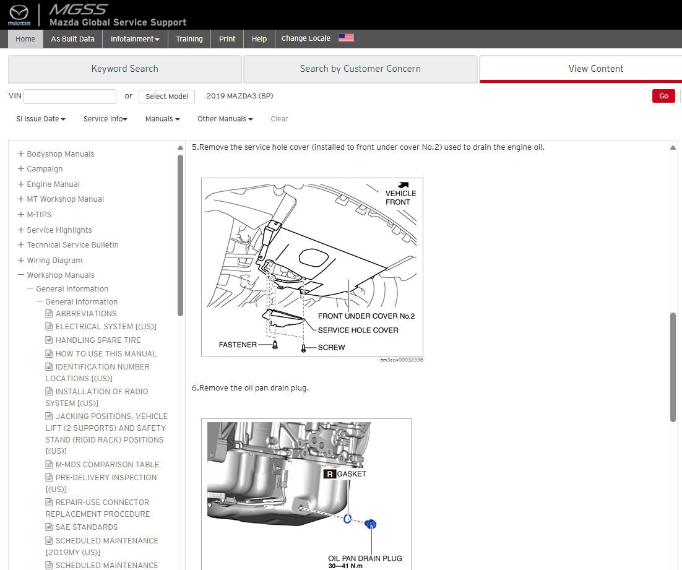This screenshot has height=570, width=682.
Task: Open Service Info dropdown
Action: (x=105, y=119)
